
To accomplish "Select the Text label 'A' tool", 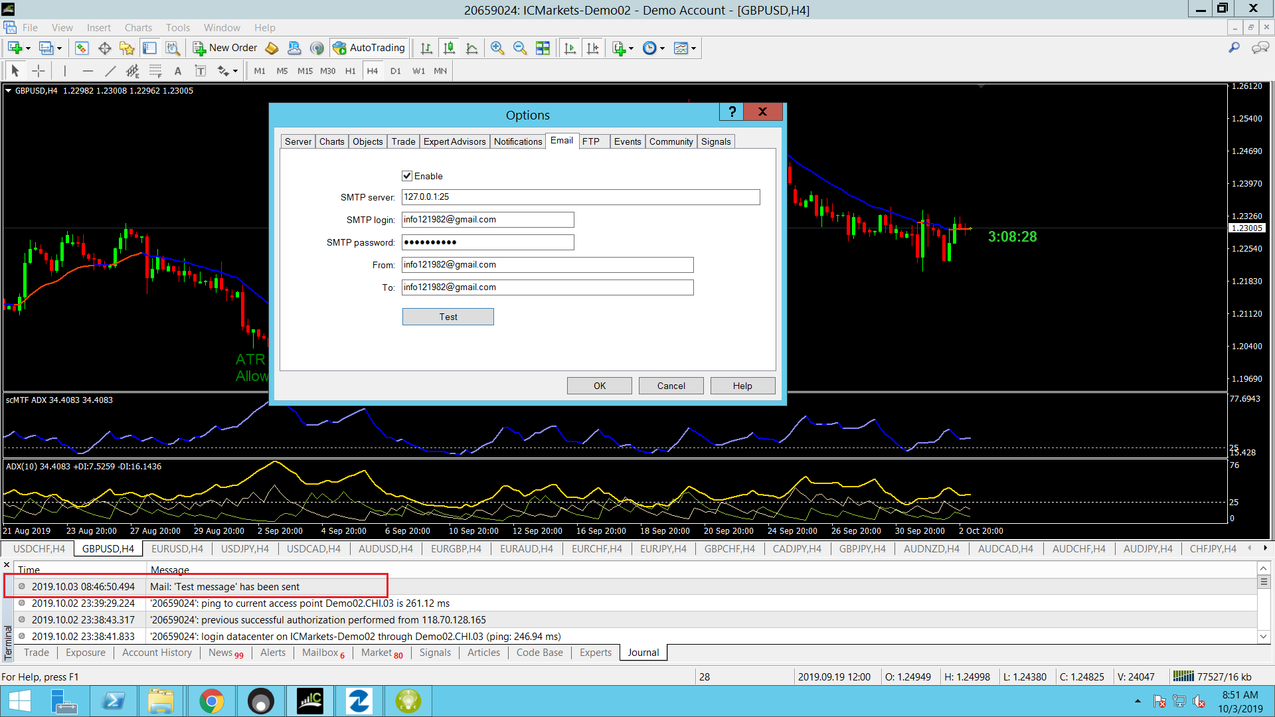I will pyautogui.click(x=177, y=70).
